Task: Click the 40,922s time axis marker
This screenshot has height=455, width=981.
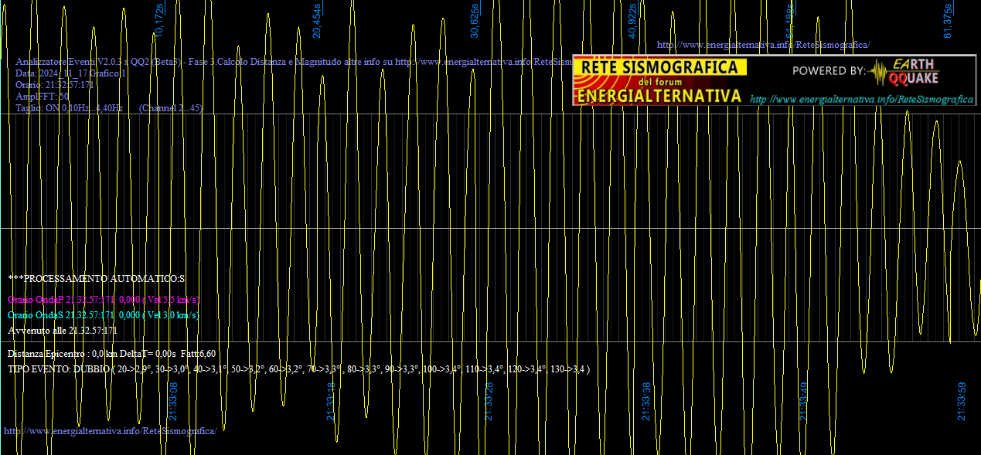Action: tap(632, 20)
